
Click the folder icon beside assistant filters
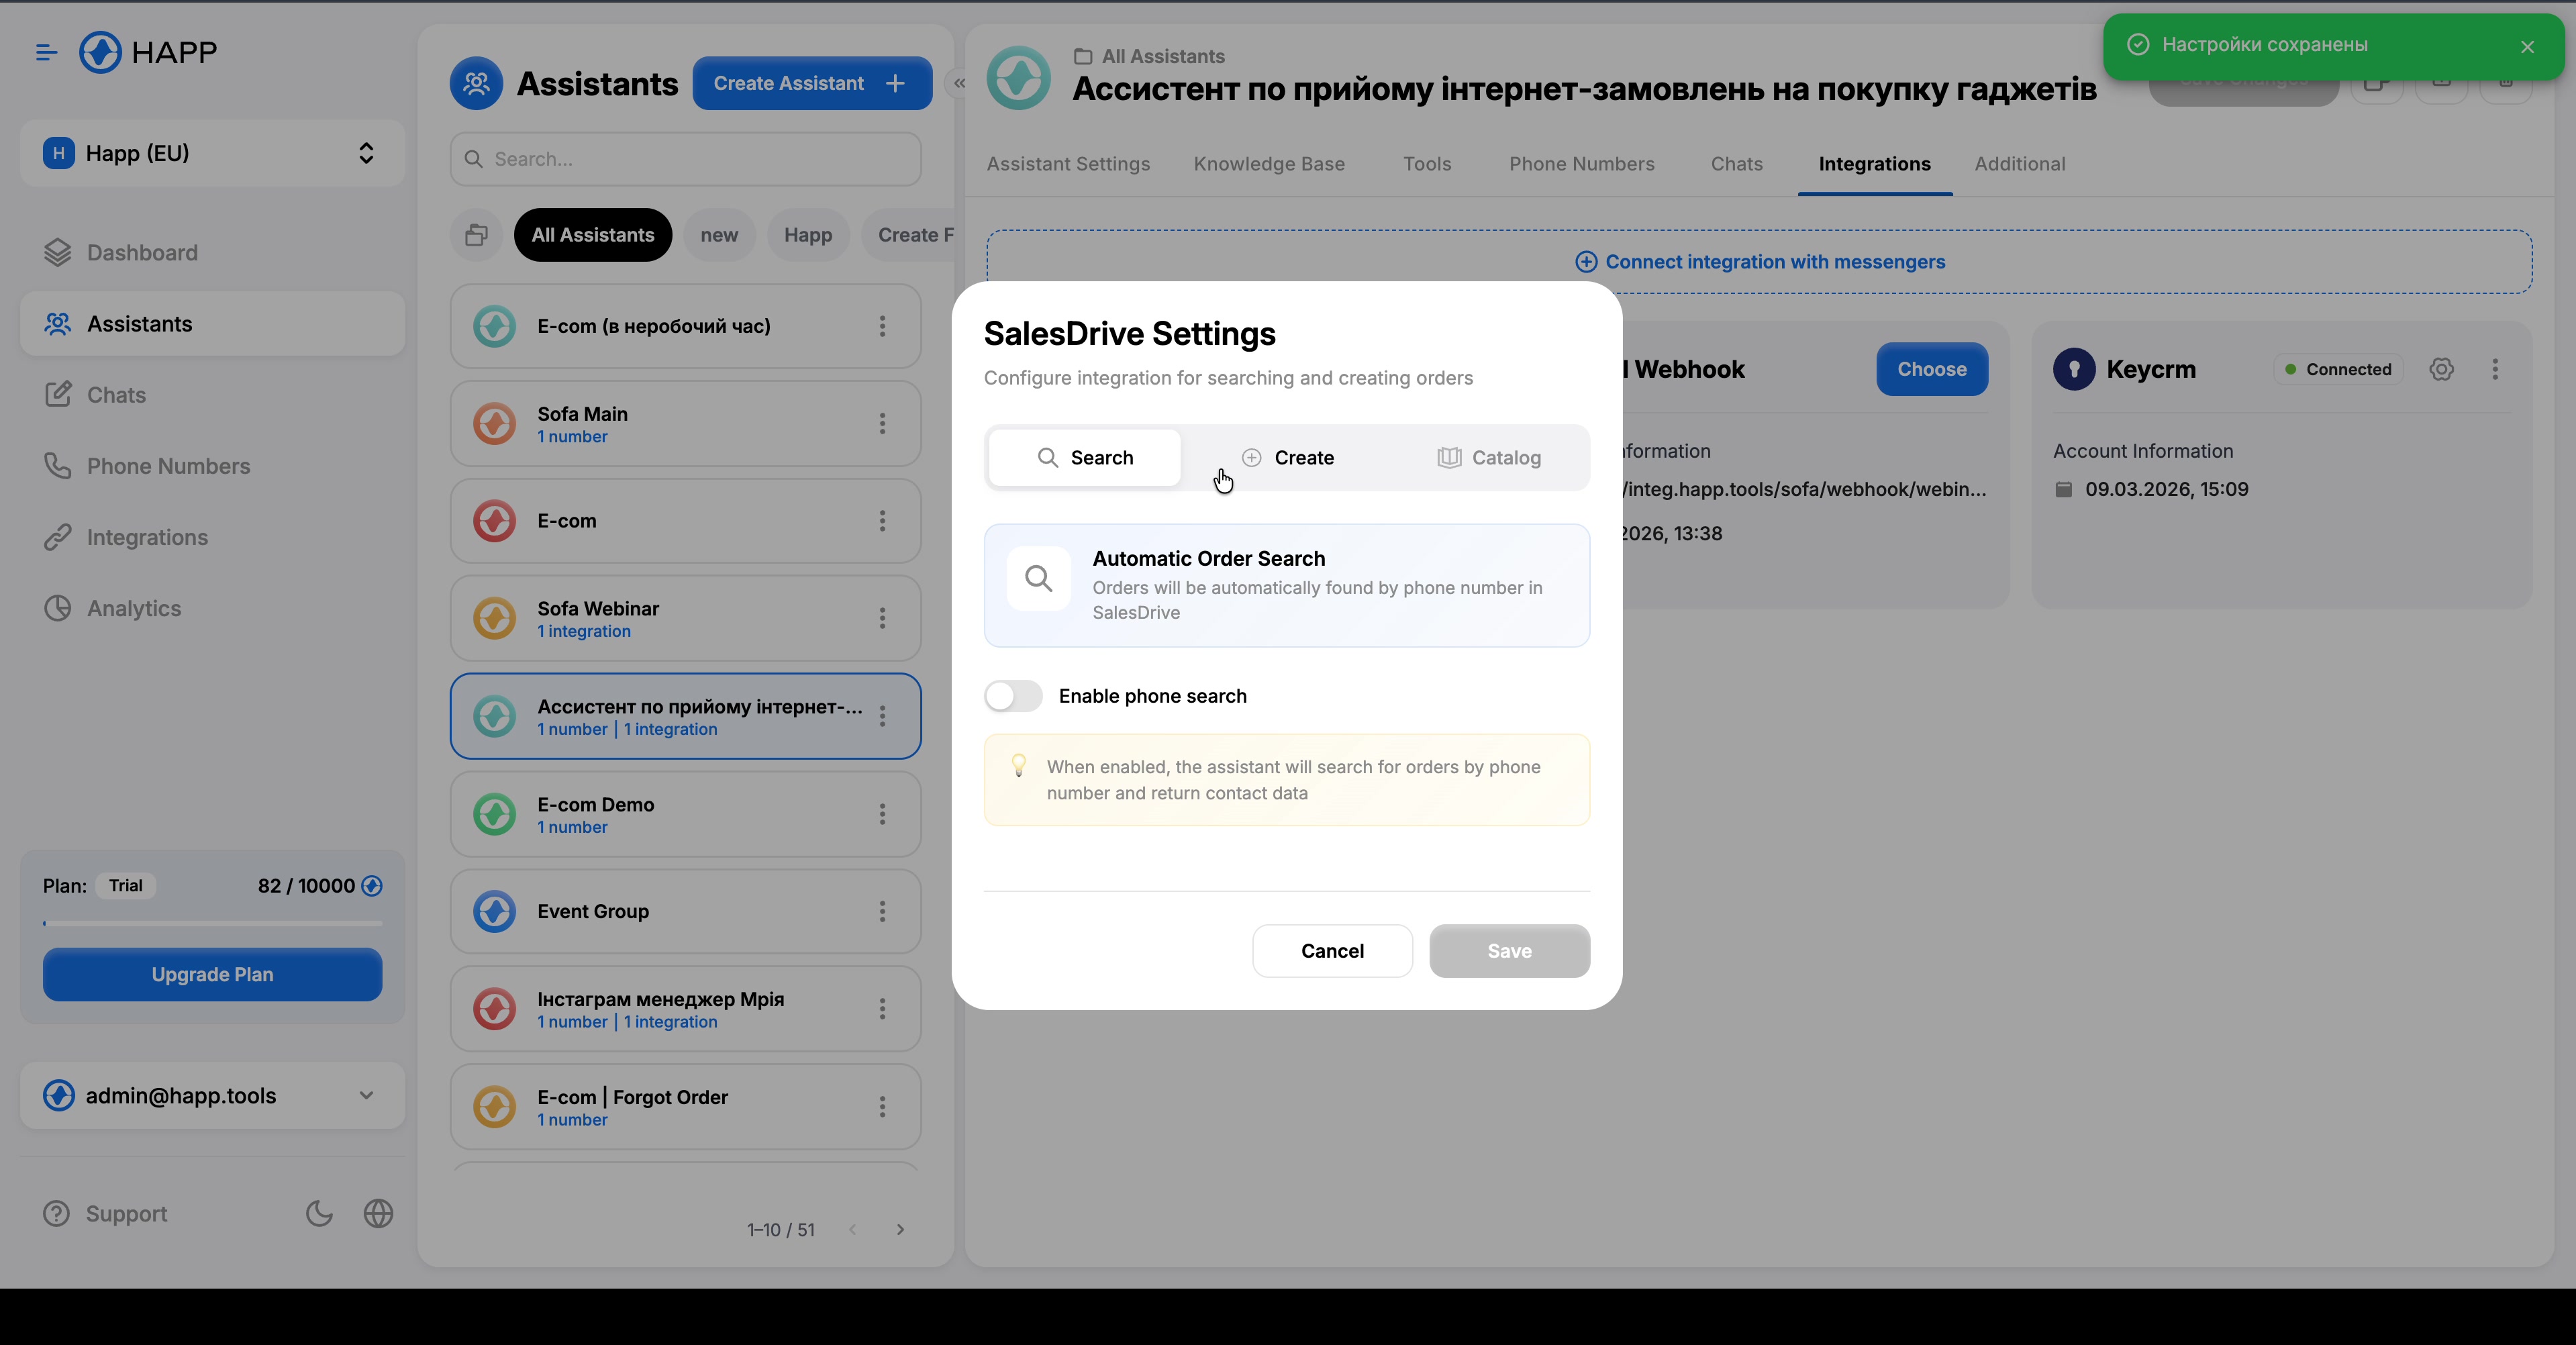click(476, 234)
